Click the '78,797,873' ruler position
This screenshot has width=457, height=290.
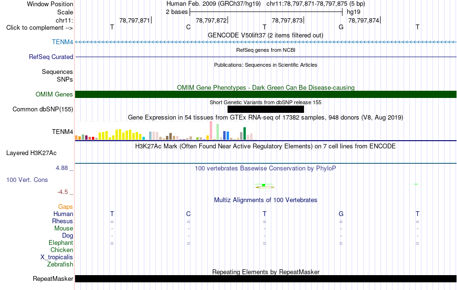click(x=287, y=20)
